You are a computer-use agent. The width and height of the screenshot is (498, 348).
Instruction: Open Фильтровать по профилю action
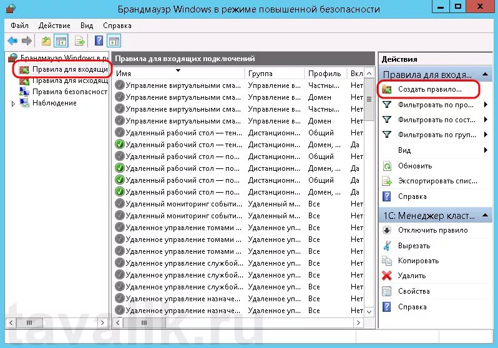click(x=436, y=105)
